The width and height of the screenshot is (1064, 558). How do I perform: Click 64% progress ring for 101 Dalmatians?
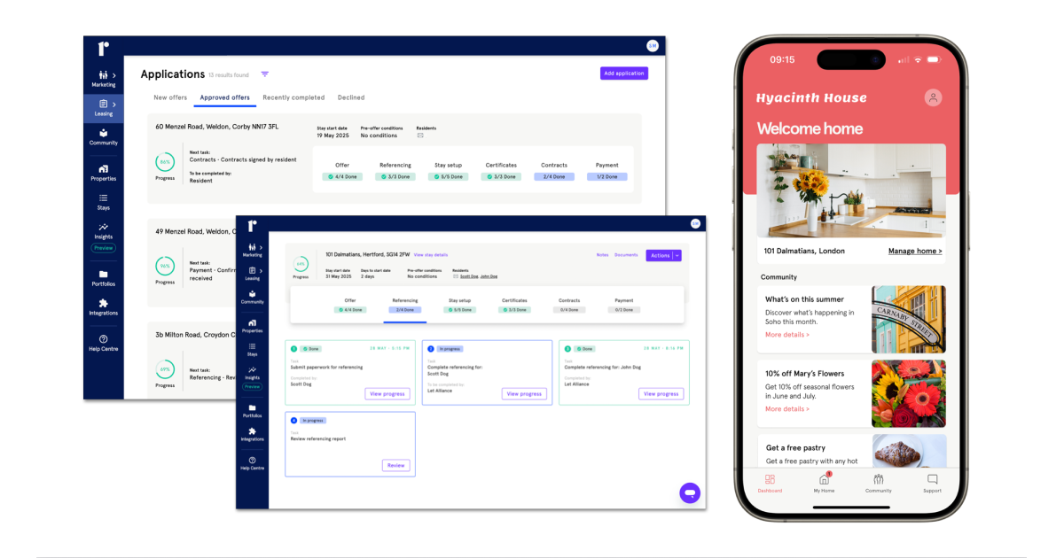(301, 264)
